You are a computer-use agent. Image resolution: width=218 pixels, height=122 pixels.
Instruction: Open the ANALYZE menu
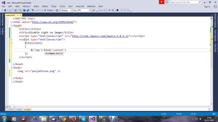(x=80, y=6)
